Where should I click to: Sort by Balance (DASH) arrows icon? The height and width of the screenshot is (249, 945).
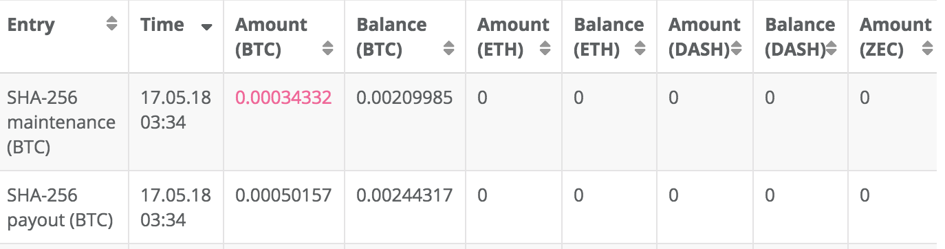(831, 49)
